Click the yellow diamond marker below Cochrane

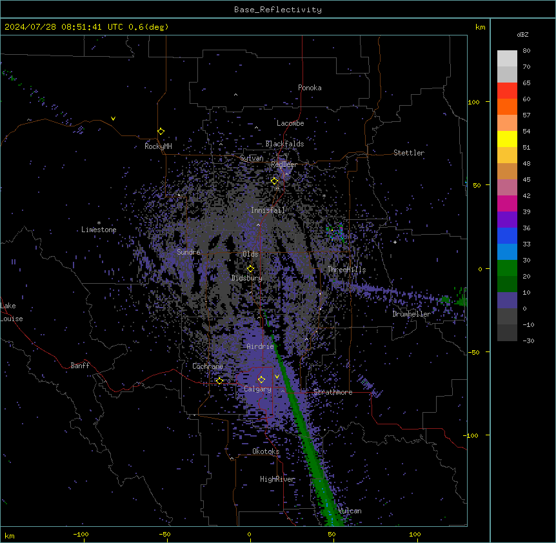(219, 381)
